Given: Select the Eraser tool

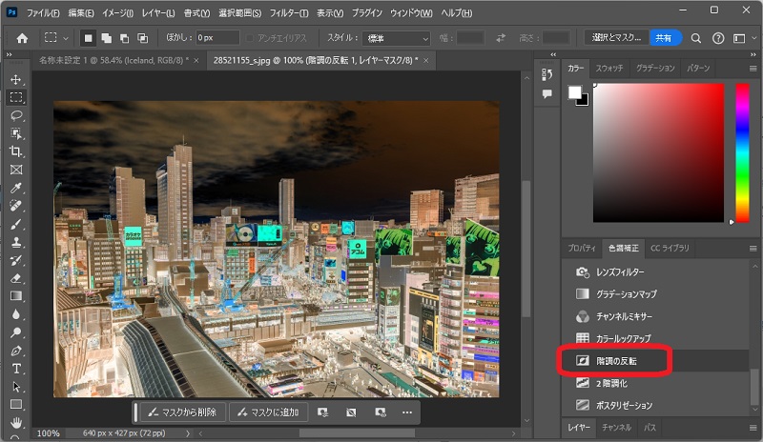Looking at the screenshot, I should pos(16,278).
